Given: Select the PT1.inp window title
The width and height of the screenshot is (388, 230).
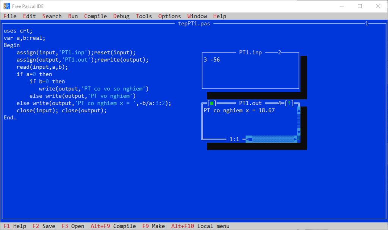Looking at the screenshot, I should 250,52.
